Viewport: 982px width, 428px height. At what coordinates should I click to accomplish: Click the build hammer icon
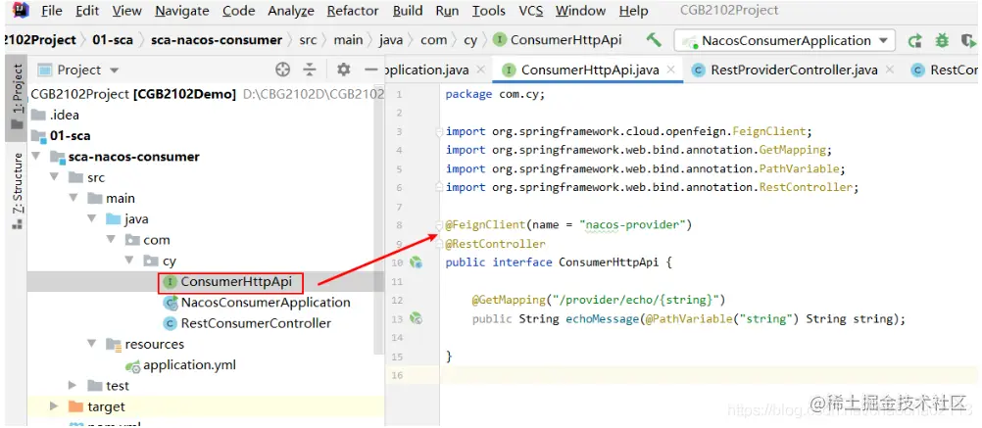tap(654, 40)
